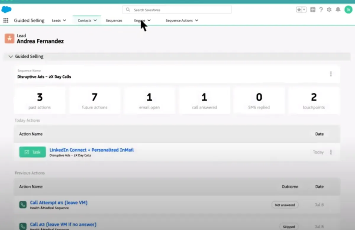Click the Andrea Fernandez lead name

tap(40, 41)
